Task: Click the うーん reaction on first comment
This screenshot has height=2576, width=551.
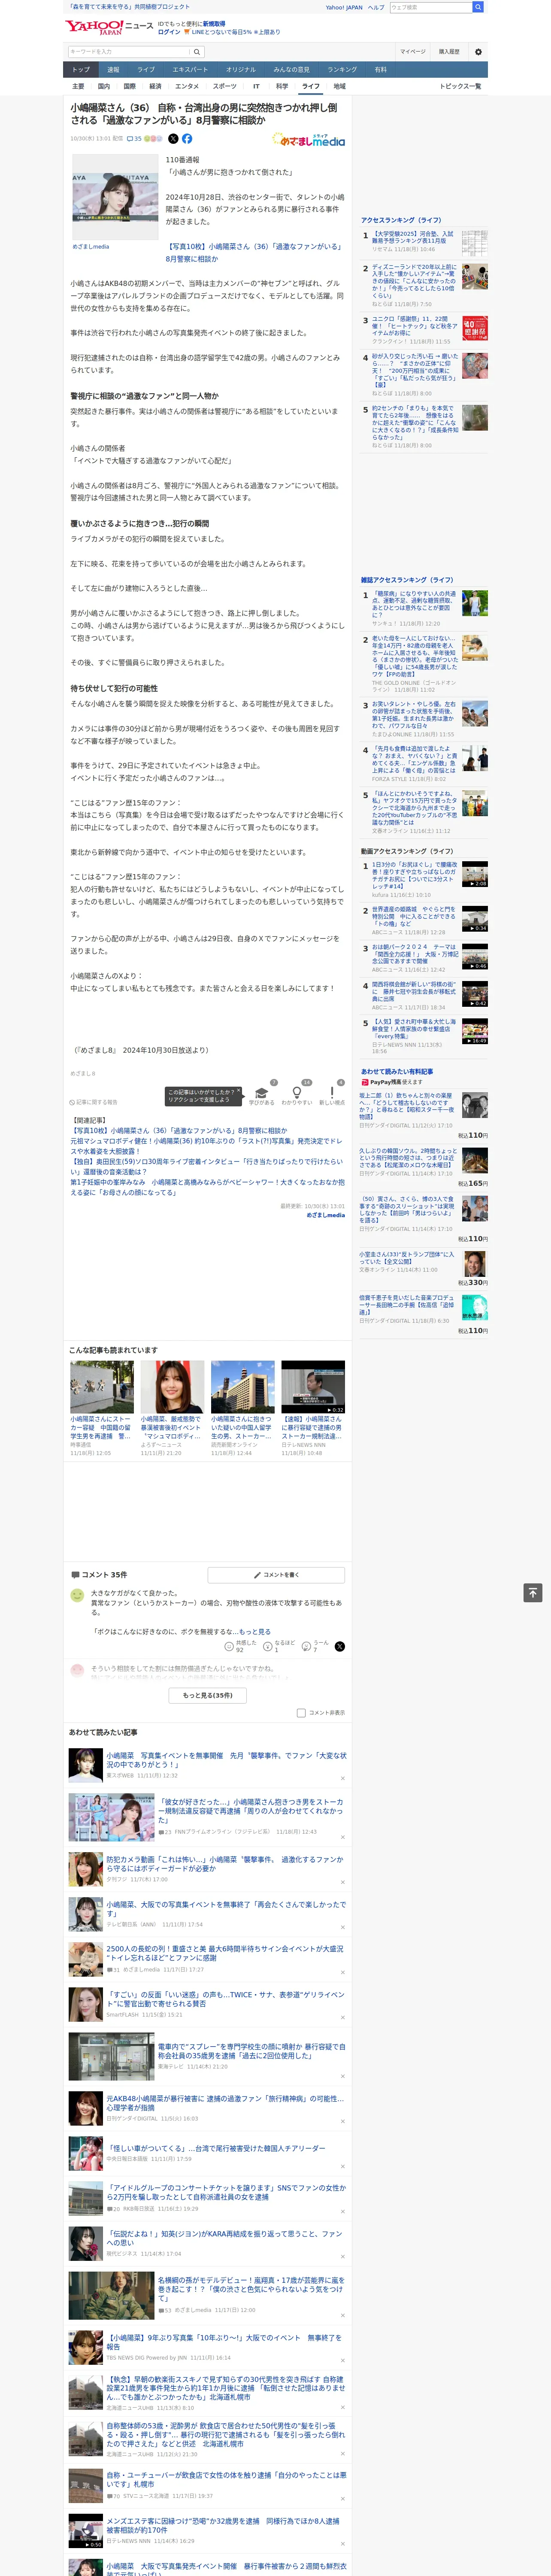Action: 315,1646
